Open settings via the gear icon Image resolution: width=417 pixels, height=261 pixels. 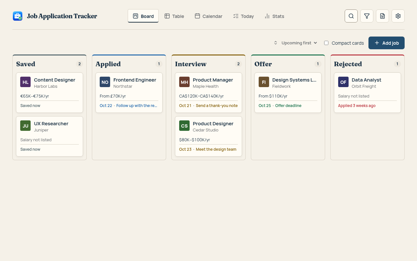[x=398, y=16]
